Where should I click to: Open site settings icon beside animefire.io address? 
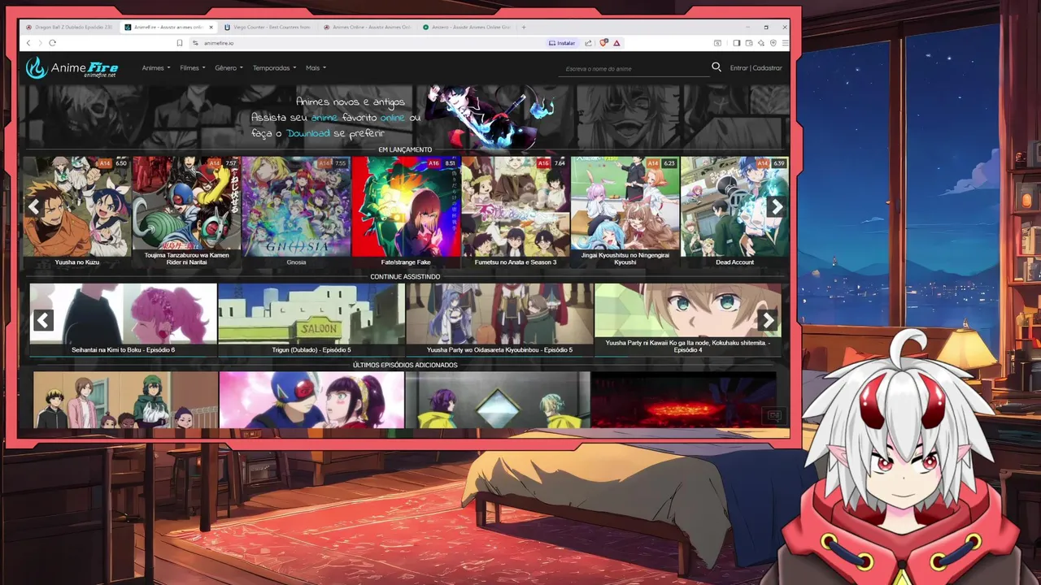click(195, 43)
